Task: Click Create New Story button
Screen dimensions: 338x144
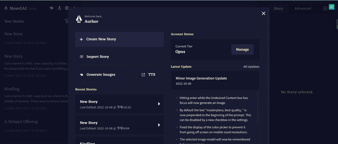Action: [119, 39]
